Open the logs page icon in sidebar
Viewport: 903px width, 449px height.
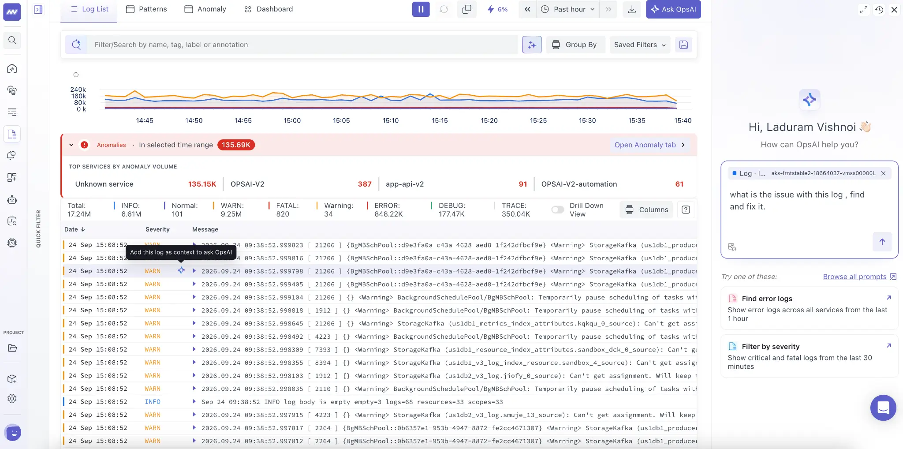coord(12,134)
